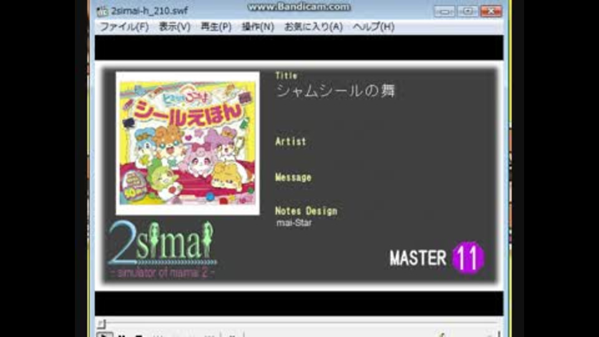Click the mai-Star notes designer name
This screenshot has height=337, width=599.
[294, 223]
